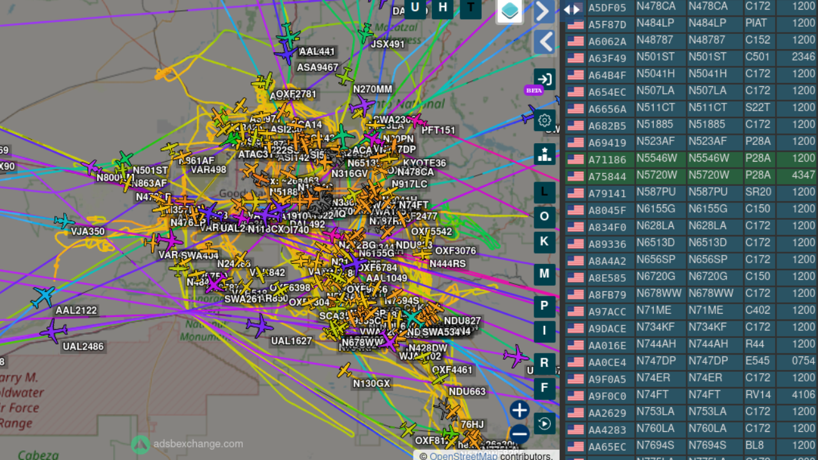The width and height of the screenshot is (818, 460).
Task: Click type RV14 in N74FT row
Action: (x=759, y=395)
